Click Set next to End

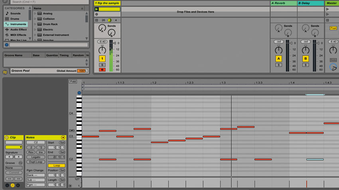[x=62, y=152]
